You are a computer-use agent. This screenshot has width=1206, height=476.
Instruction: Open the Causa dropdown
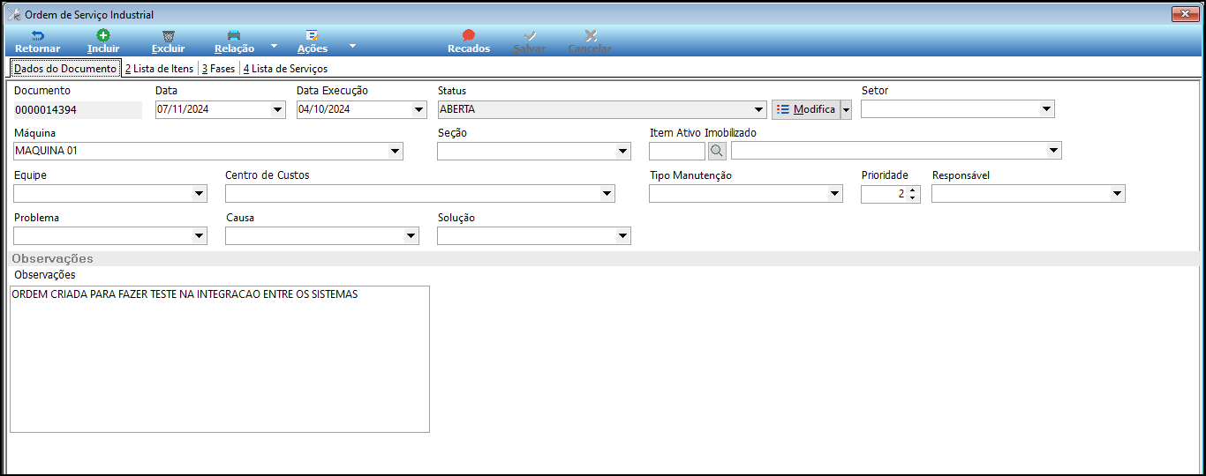[411, 236]
